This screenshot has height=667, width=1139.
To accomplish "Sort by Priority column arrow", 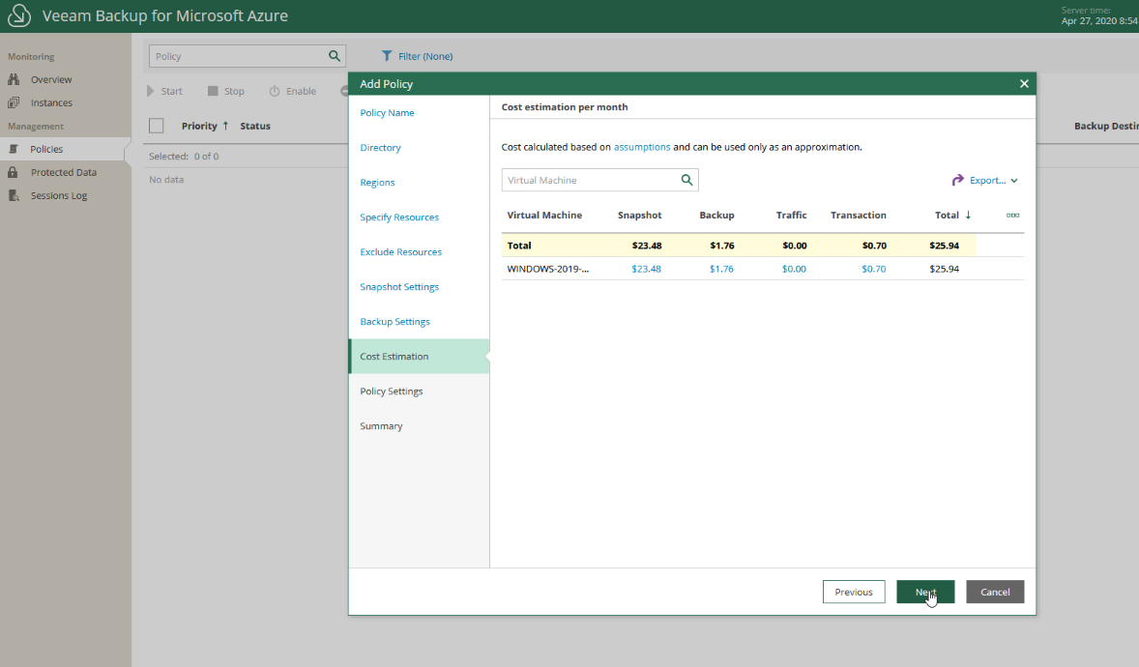I will 225,126.
